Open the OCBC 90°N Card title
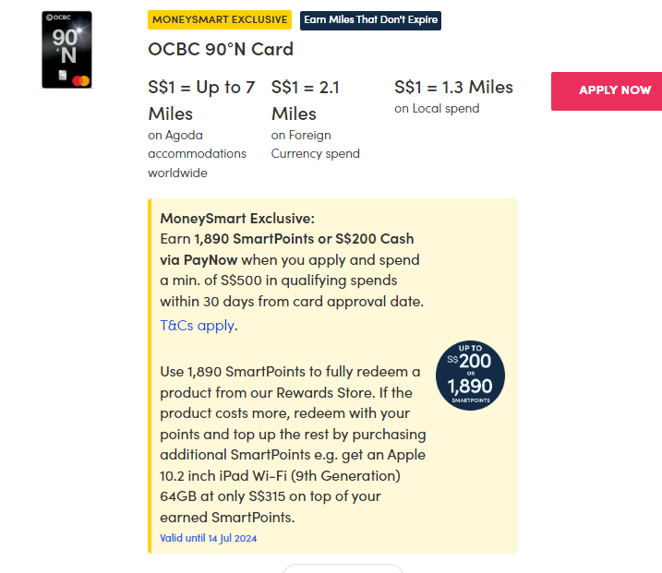The width and height of the screenshot is (662, 573). (221, 49)
